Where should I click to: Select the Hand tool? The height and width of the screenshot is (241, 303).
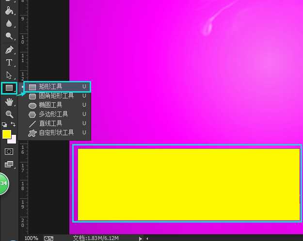tap(9, 102)
